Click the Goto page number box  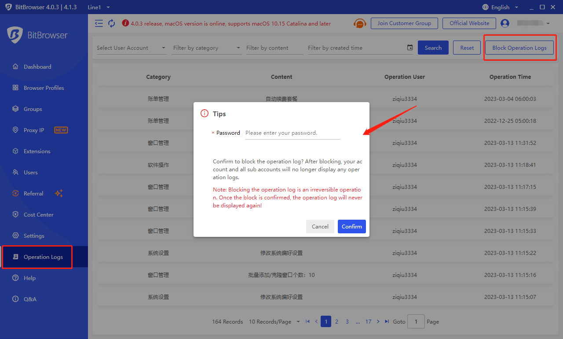(x=416, y=322)
